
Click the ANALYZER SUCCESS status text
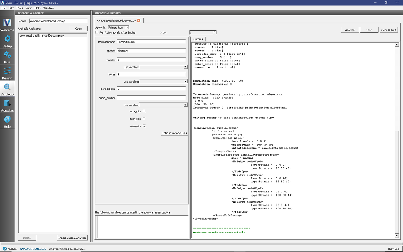(x=33, y=249)
